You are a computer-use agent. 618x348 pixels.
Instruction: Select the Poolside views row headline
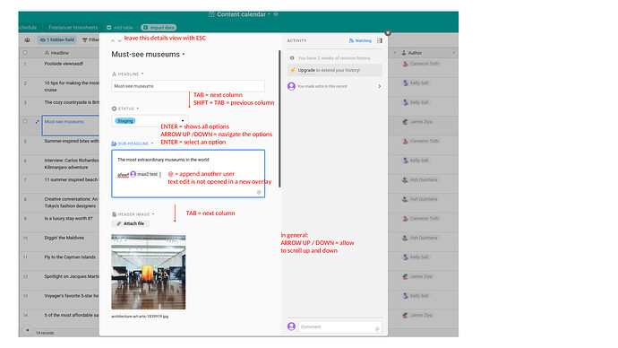click(x=64, y=64)
